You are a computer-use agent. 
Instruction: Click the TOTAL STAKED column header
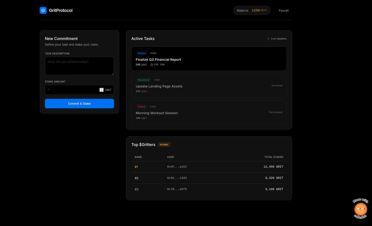pyautogui.click(x=274, y=157)
